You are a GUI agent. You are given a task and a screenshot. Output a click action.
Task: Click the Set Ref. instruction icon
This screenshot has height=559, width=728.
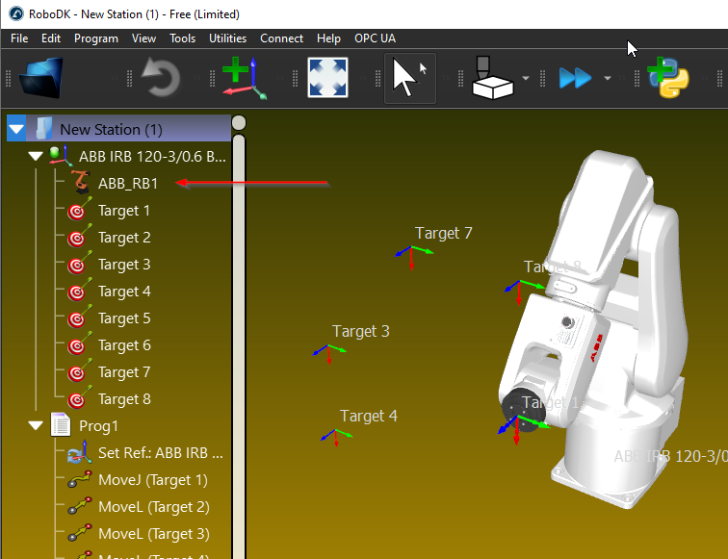click(x=79, y=452)
